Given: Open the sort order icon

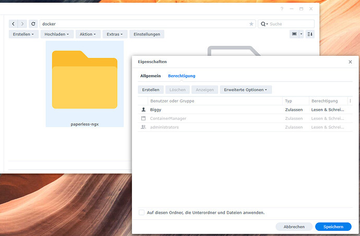Looking at the screenshot, I should tap(310, 34).
